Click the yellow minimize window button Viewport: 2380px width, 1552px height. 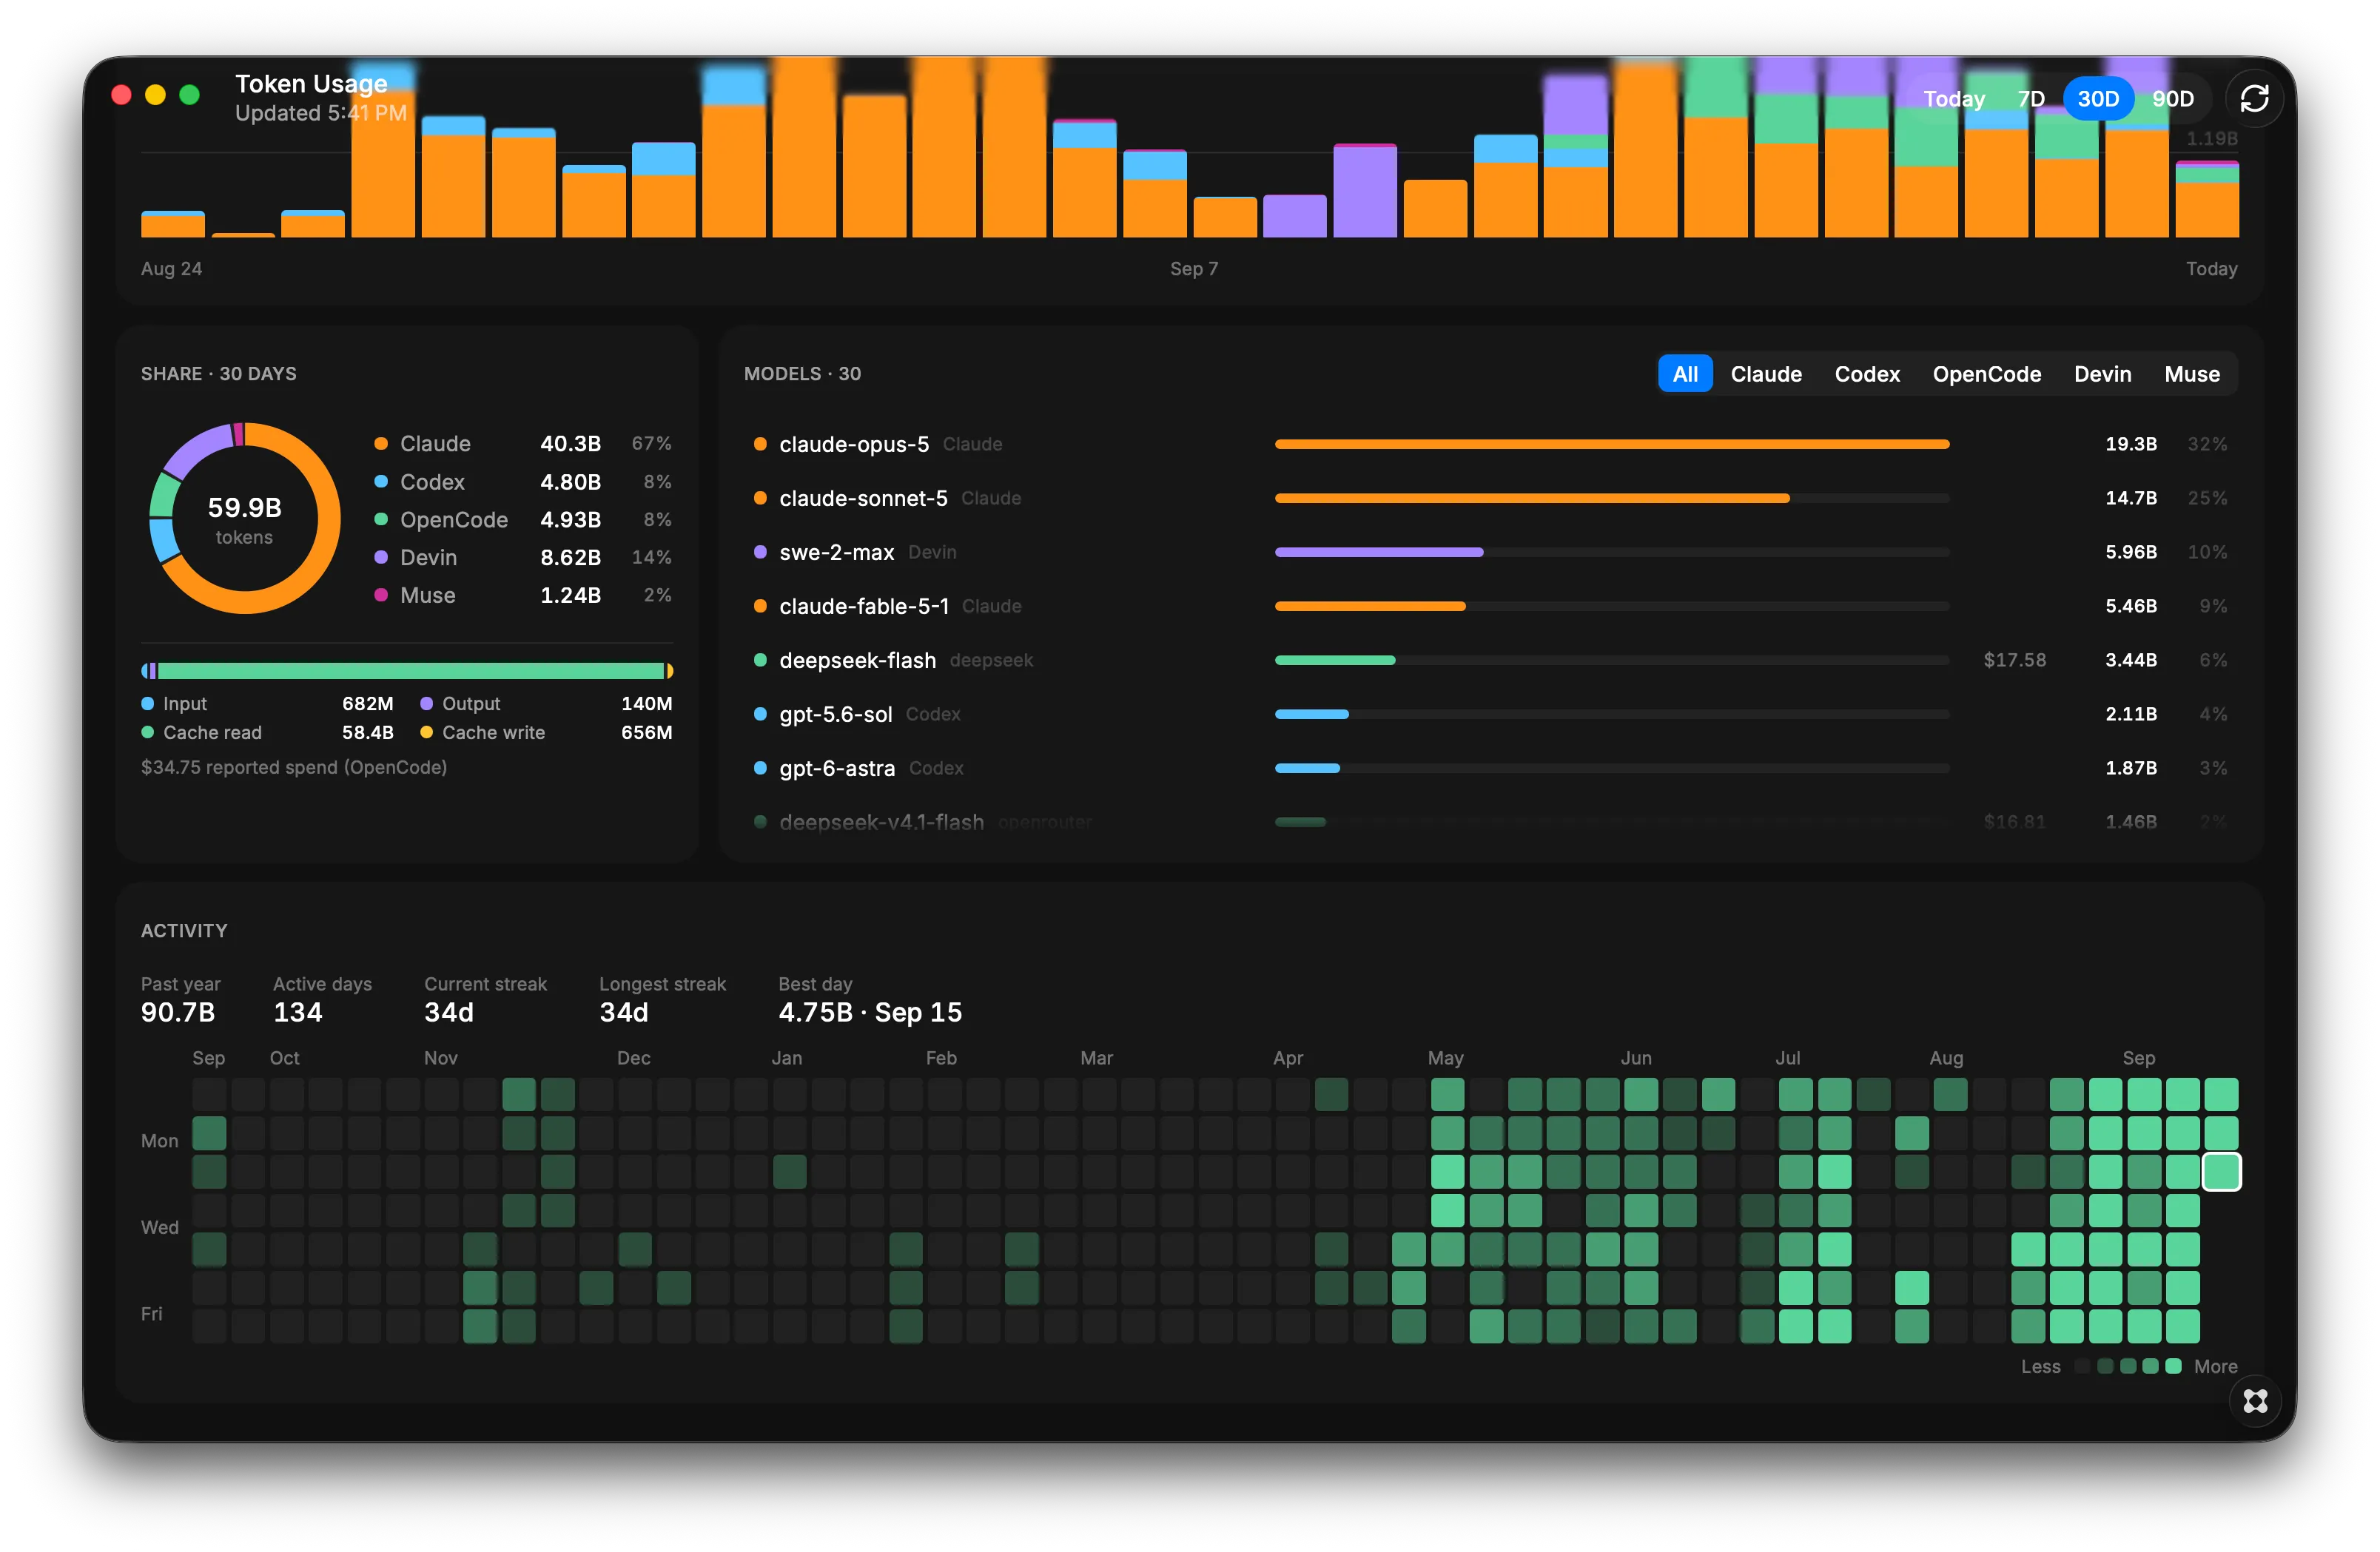click(155, 95)
